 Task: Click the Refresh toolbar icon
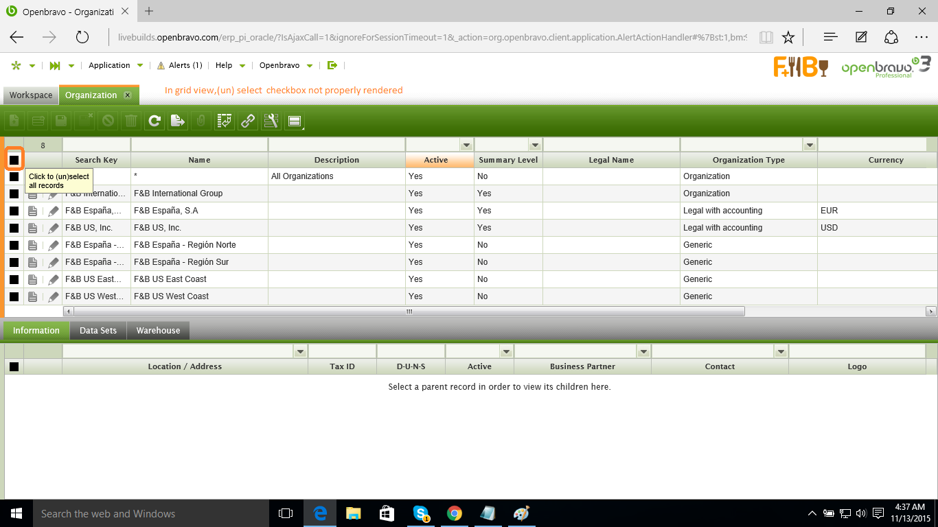155,121
